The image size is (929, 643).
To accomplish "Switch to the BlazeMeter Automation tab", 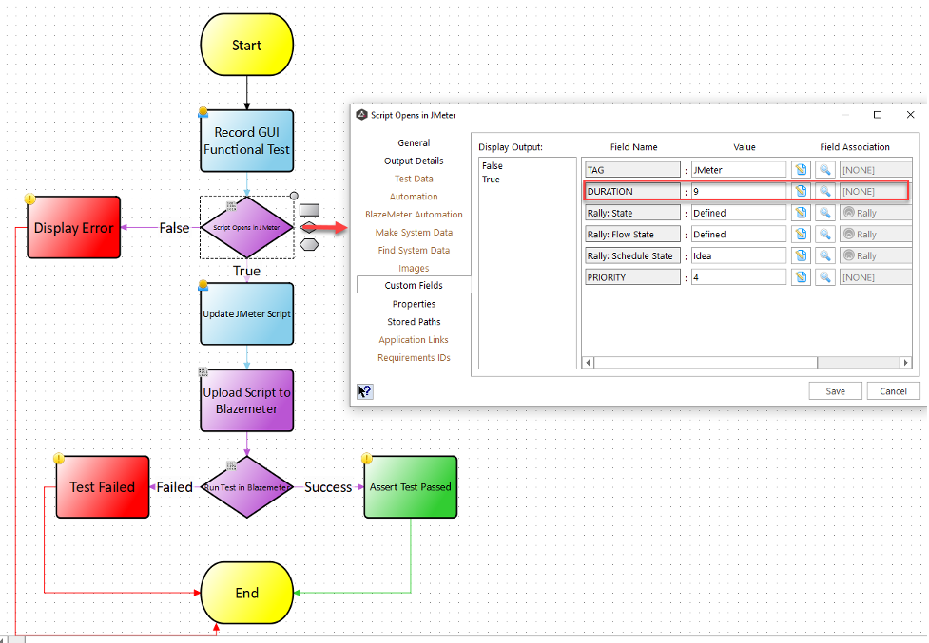I will pos(414,215).
